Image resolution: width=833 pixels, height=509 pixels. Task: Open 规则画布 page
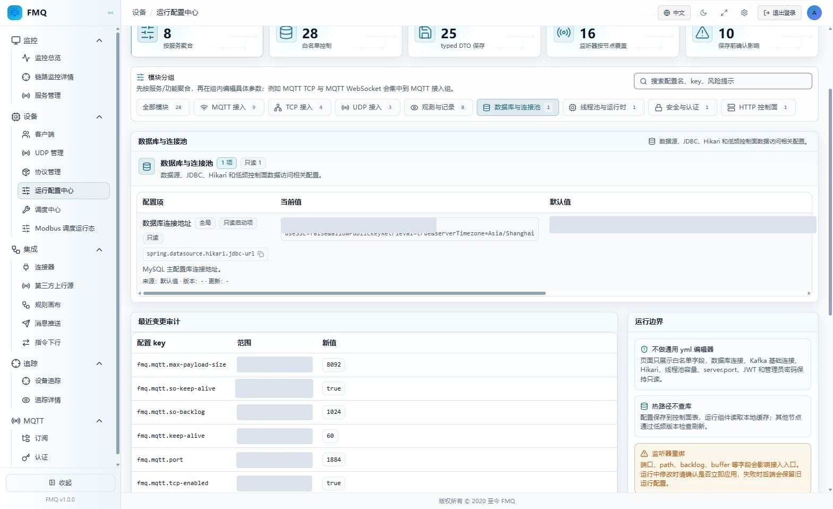64,305
